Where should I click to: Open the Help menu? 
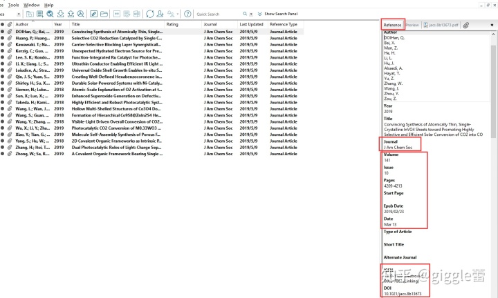tap(48, 5)
